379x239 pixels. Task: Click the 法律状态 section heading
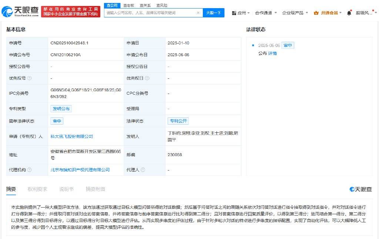pyautogui.click(x=256, y=30)
